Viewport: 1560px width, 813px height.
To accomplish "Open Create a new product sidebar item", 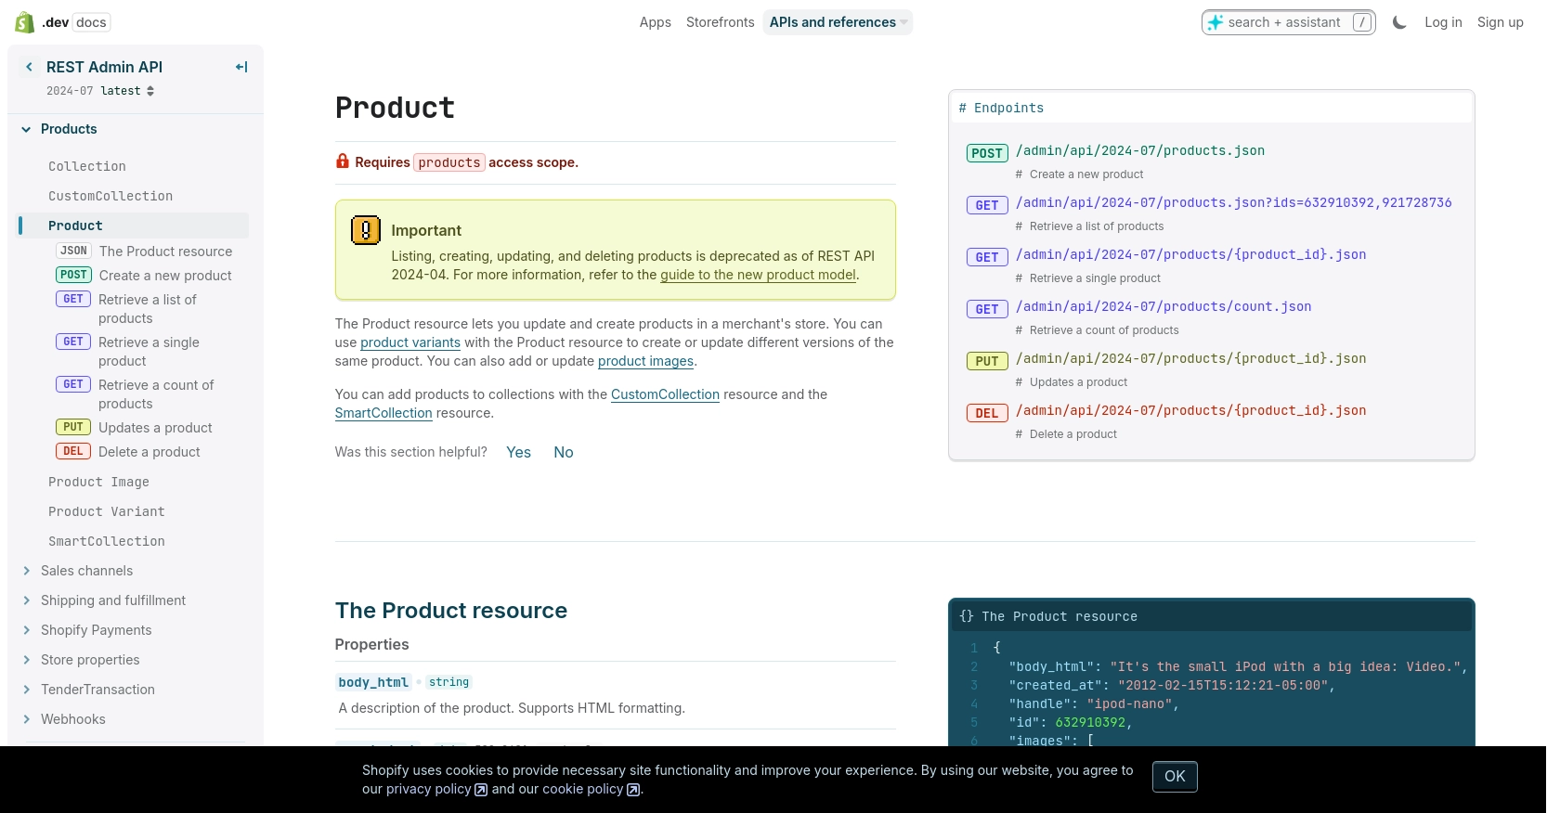I will (x=144, y=276).
